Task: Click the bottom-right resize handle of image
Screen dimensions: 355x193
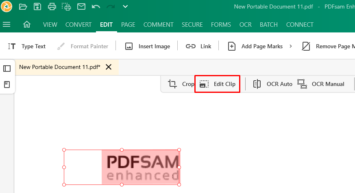Action: pos(179,184)
